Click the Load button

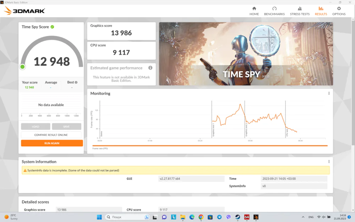pos(35,126)
